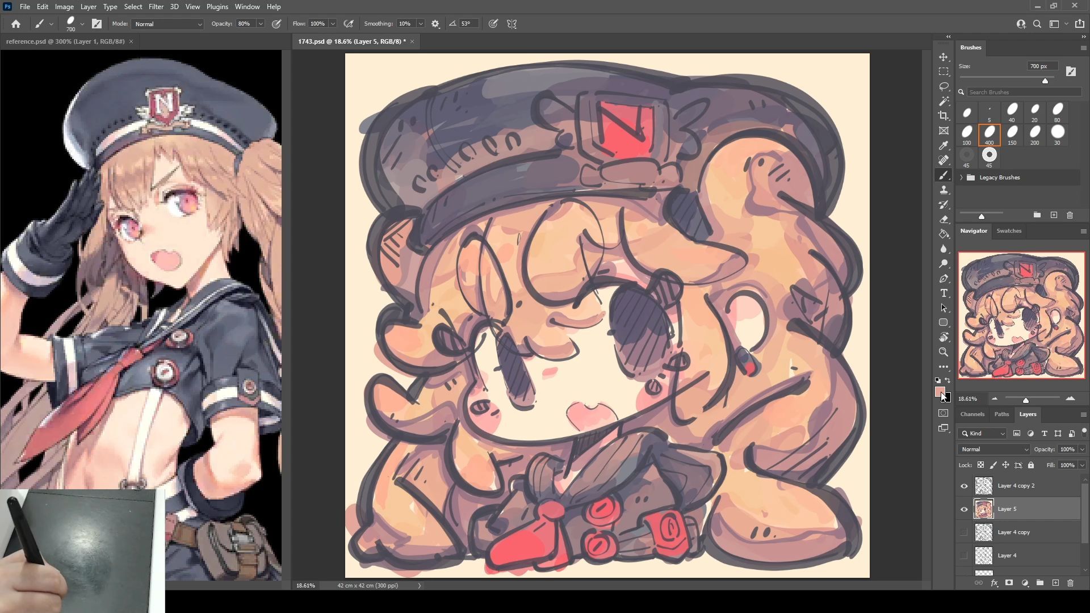The width and height of the screenshot is (1090, 613).
Task: Open layer blend mode Normal dropdown
Action: pos(993,449)
